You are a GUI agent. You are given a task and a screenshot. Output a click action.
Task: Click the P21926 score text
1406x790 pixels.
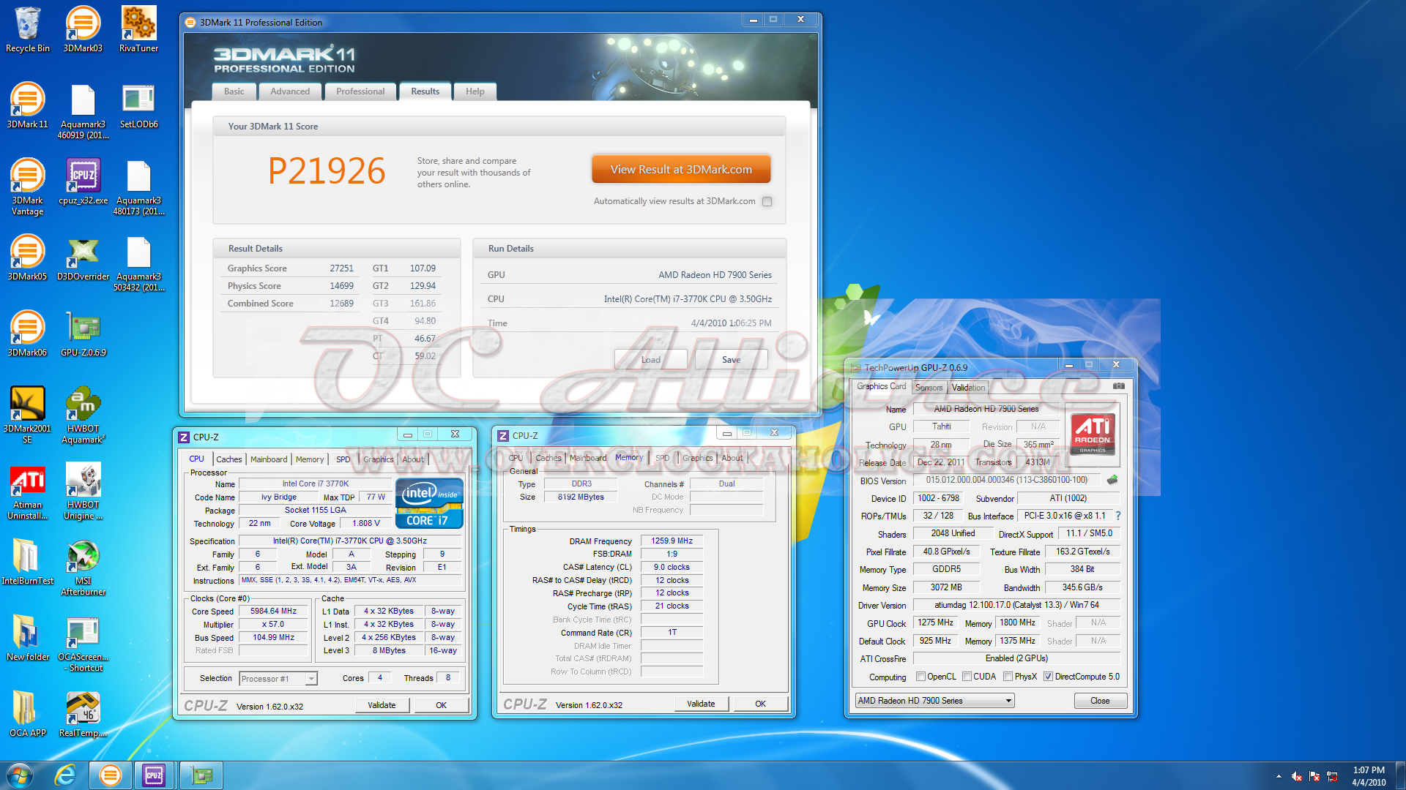[327, 171]
